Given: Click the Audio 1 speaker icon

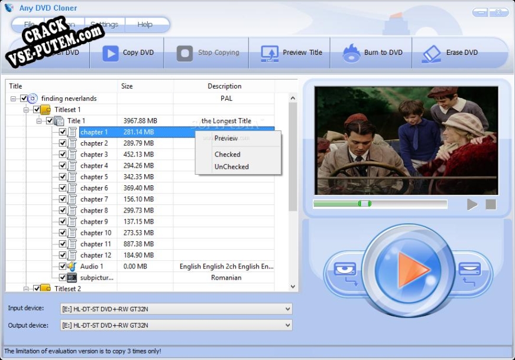Looking at the screenshot, I should tap(72, 266).
